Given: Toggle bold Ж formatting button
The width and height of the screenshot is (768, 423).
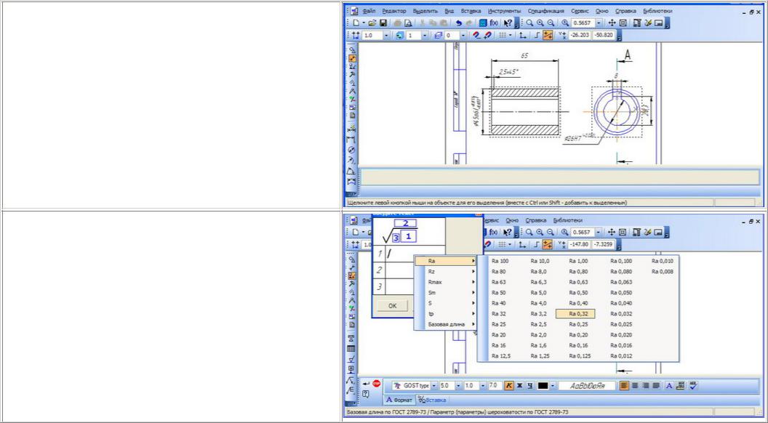Looking at the screenshot, I should coord(520,386).
